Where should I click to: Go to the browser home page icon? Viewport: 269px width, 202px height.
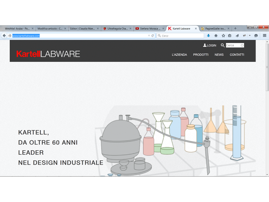point(216,36)
